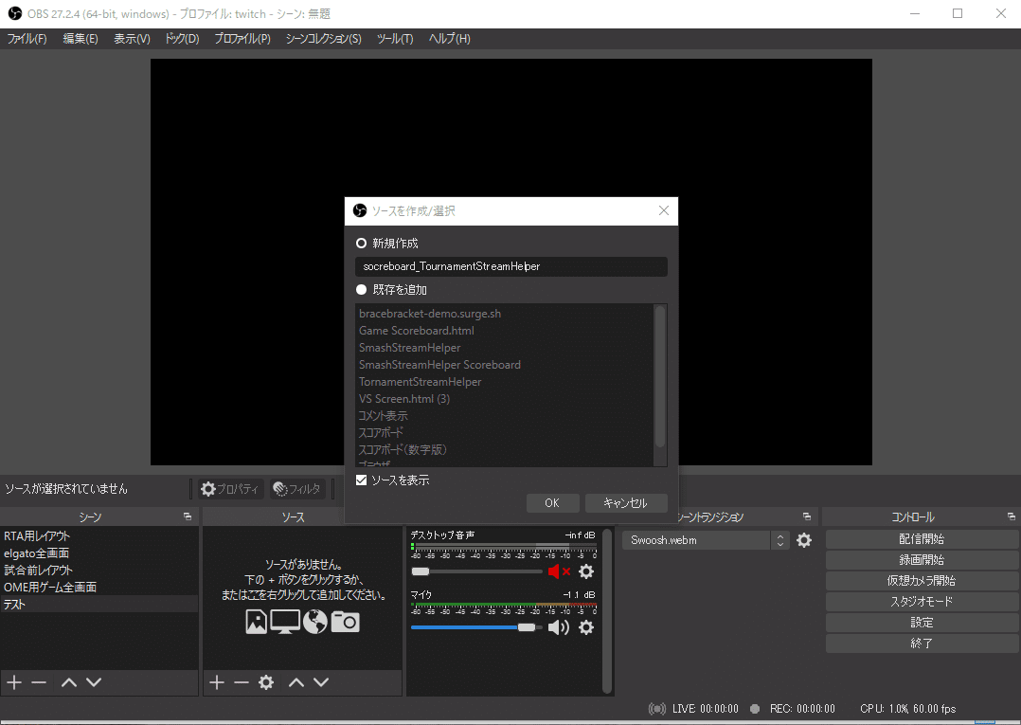Toggle the ソースを表示 checkbox

pyautogui.click(x=362, y=480)
